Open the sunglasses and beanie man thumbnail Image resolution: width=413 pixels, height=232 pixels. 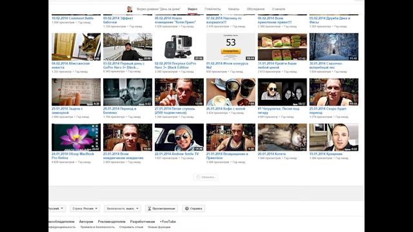[x=179, y=137]
